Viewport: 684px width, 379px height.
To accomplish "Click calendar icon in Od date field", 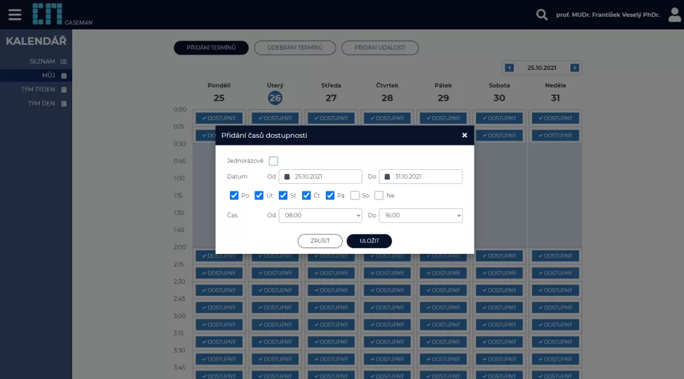I will coord(287,176).
